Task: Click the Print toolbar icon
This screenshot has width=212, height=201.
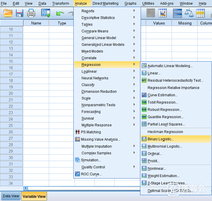Action: point(31,13)
